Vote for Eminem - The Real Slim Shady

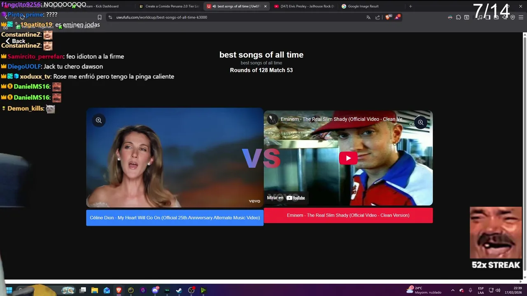click(x=348, y=215)
